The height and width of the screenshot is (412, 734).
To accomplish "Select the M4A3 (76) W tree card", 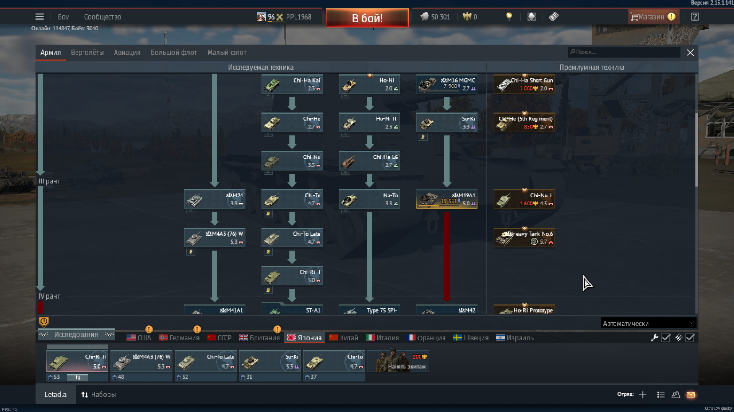I will tap(214, 237).
